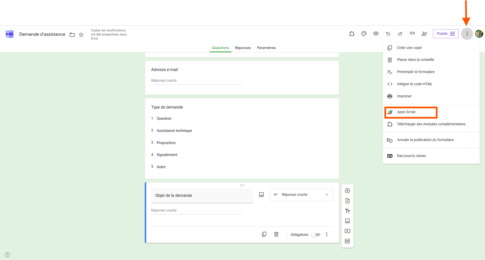Select the Type de demande question card
This screenshot has height=260, width=485.
pyautogui.click(x=242, y=138)
